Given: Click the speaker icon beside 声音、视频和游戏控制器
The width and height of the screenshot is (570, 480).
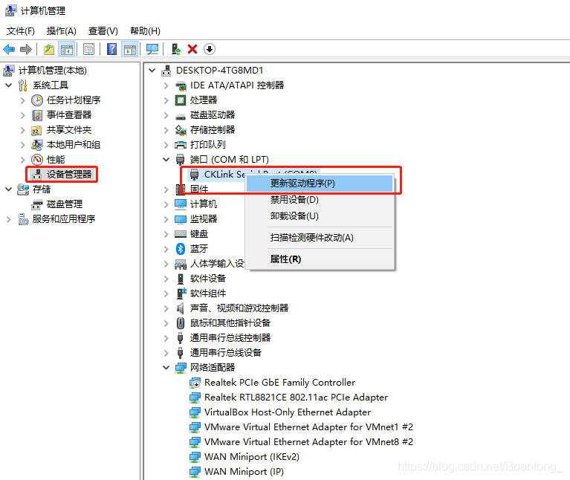Looking at the screenshot, I should (x=181, y=308).
